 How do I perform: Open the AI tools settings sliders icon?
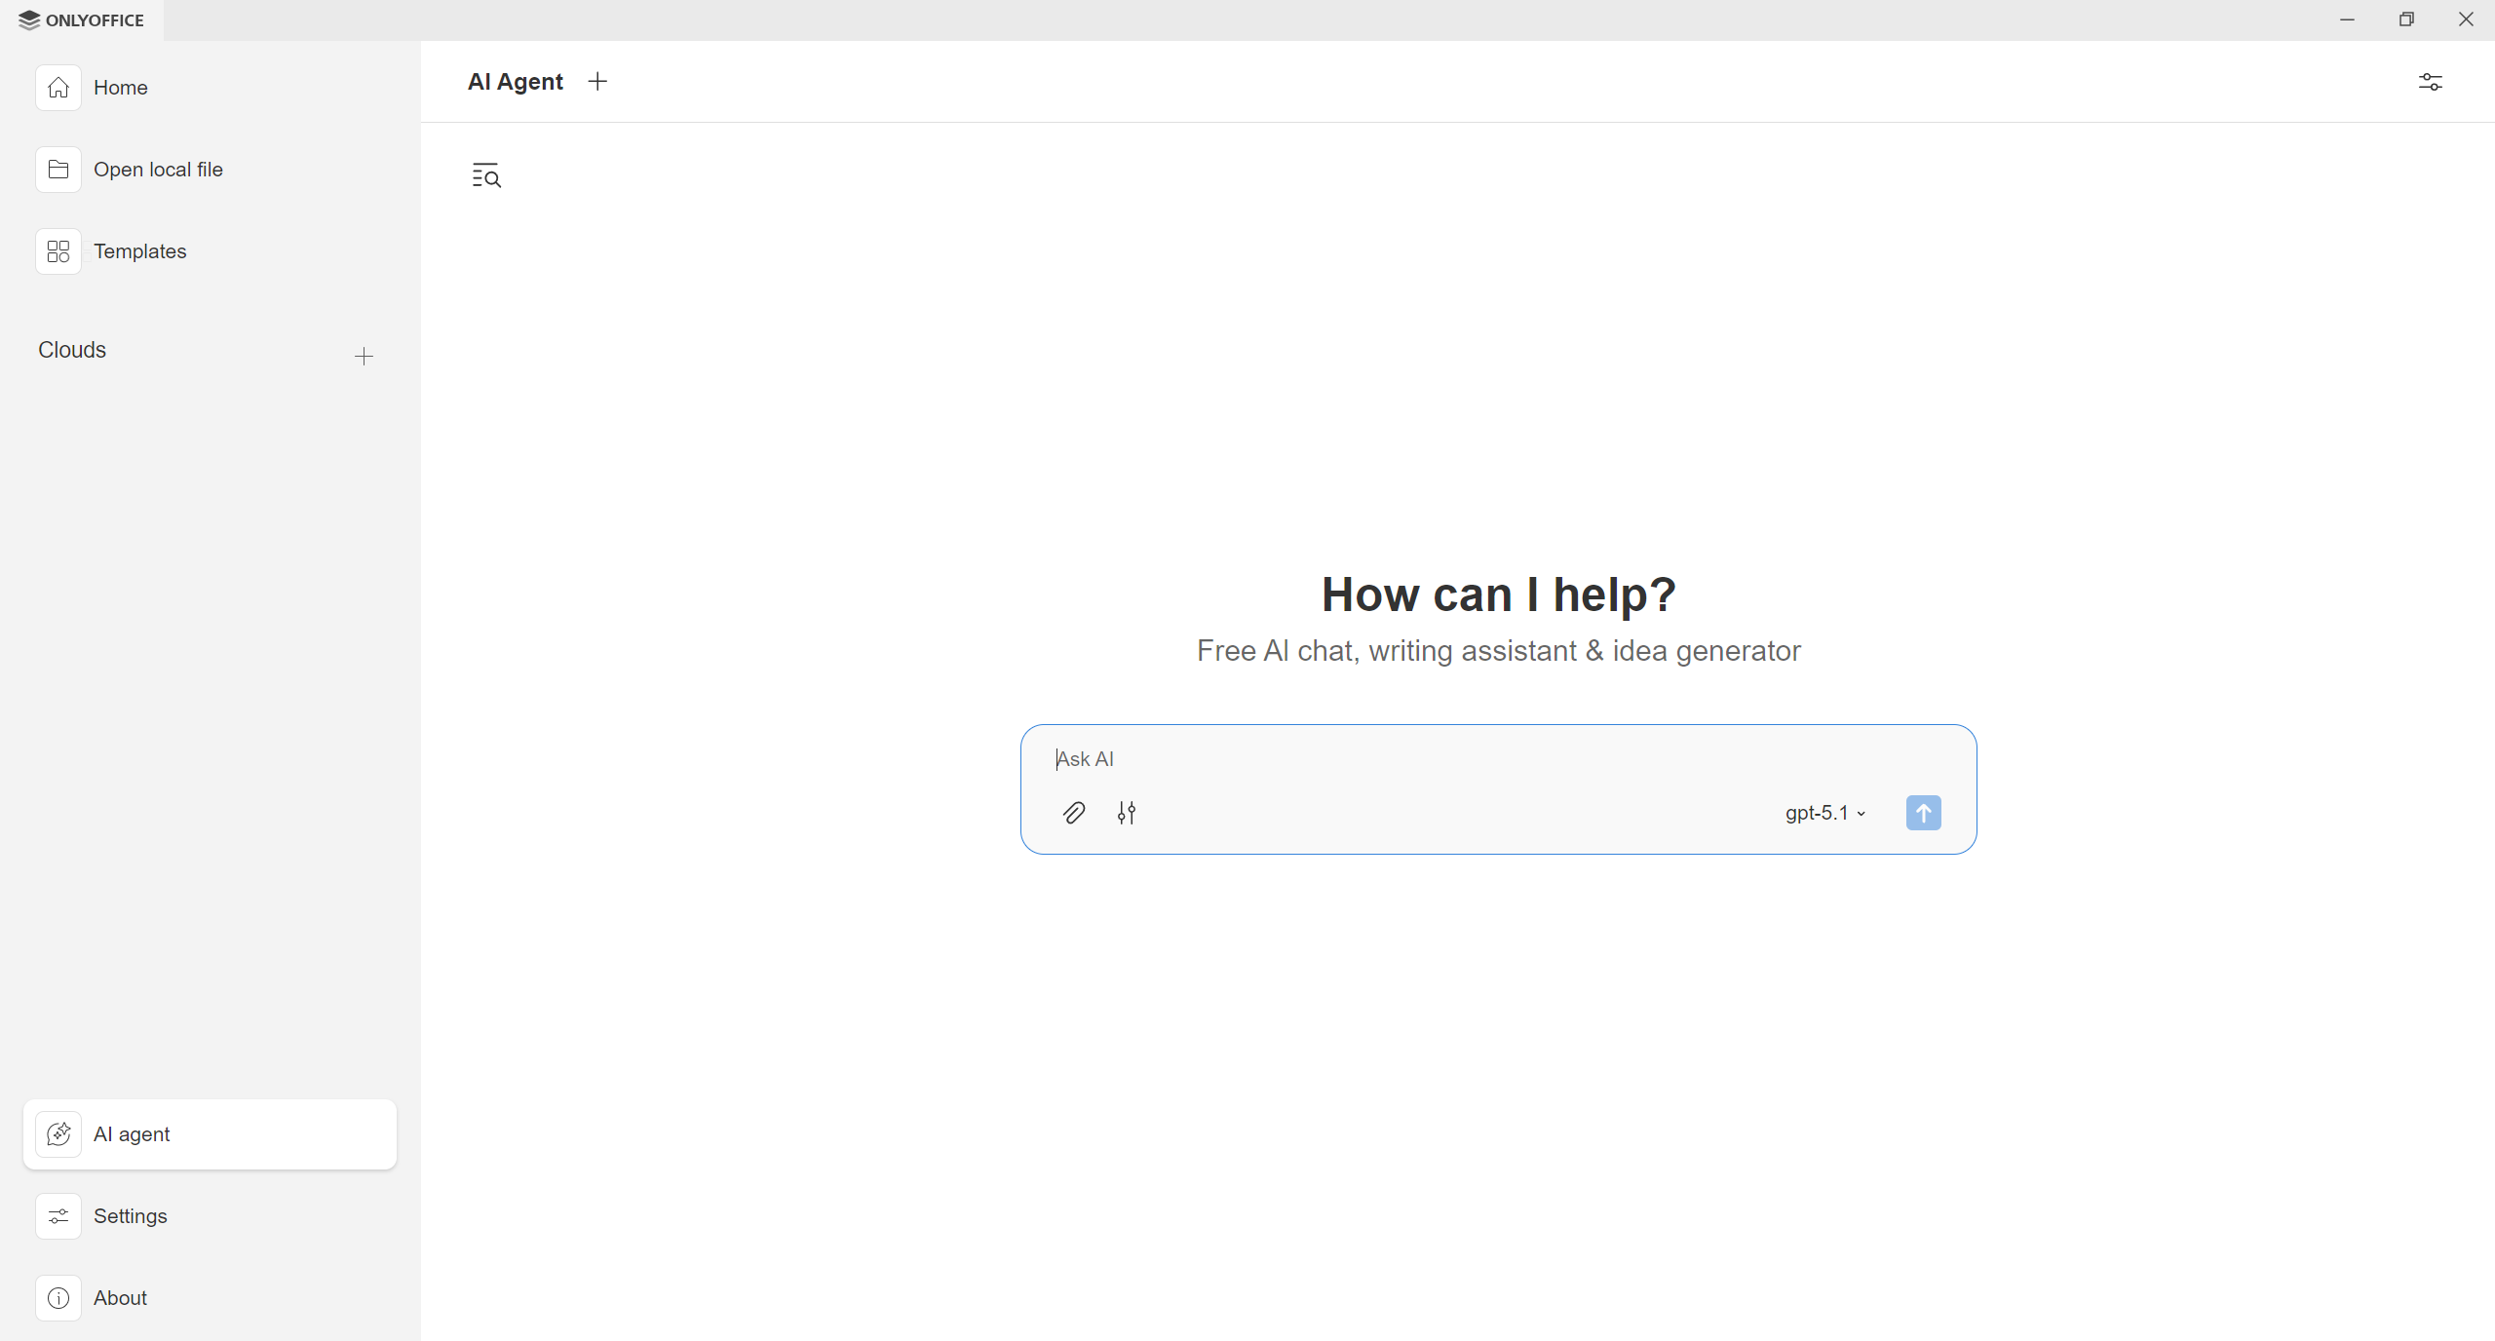point(1127,813)
